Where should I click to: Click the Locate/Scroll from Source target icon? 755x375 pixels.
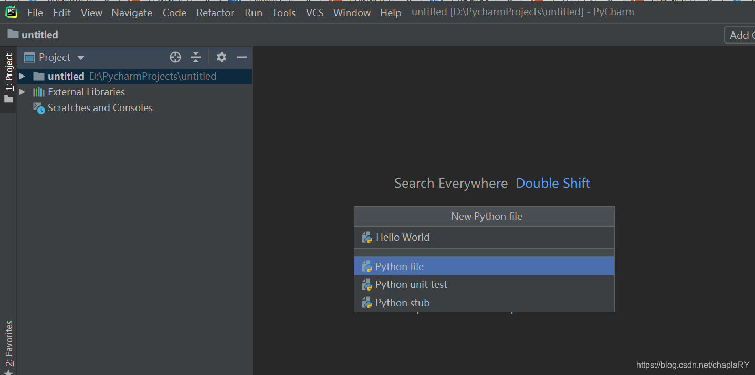[x=175, y=57]
